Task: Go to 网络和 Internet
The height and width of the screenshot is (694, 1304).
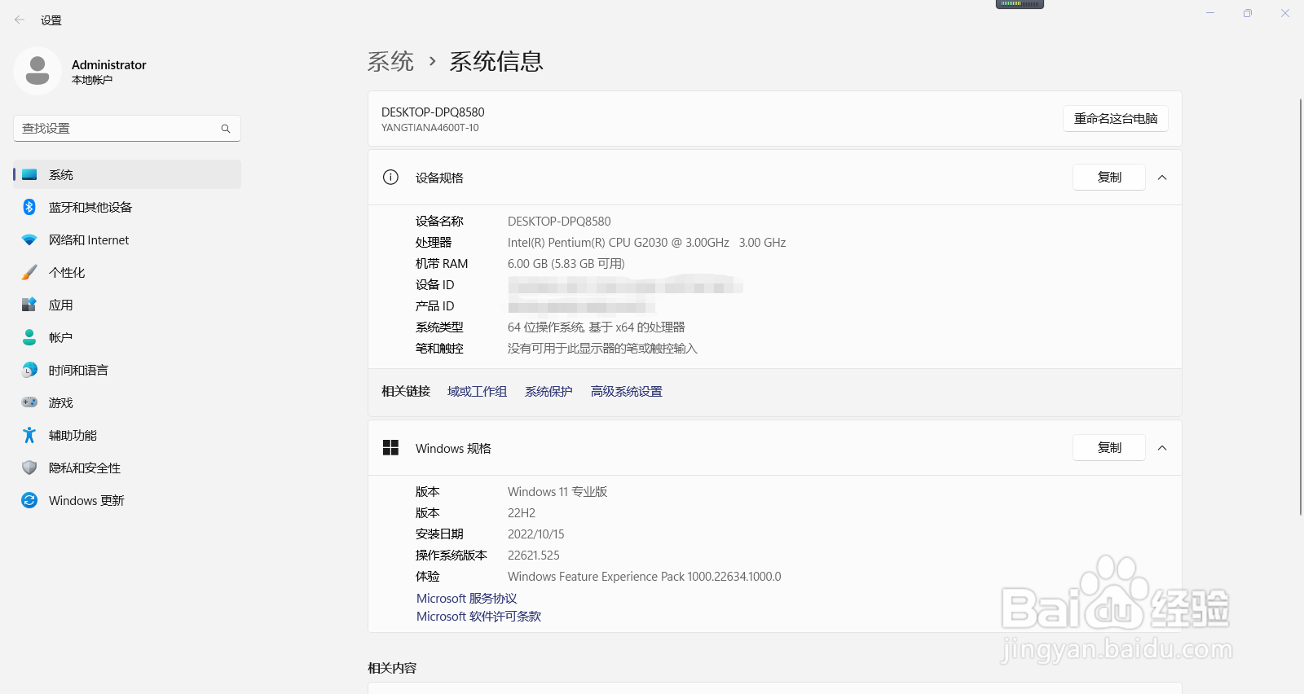Action: (x=127, y=239)
